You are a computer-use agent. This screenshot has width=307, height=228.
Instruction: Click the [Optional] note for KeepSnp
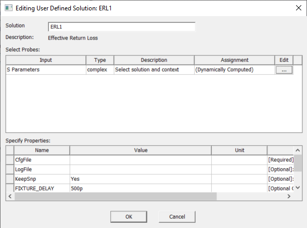[281, 179]
